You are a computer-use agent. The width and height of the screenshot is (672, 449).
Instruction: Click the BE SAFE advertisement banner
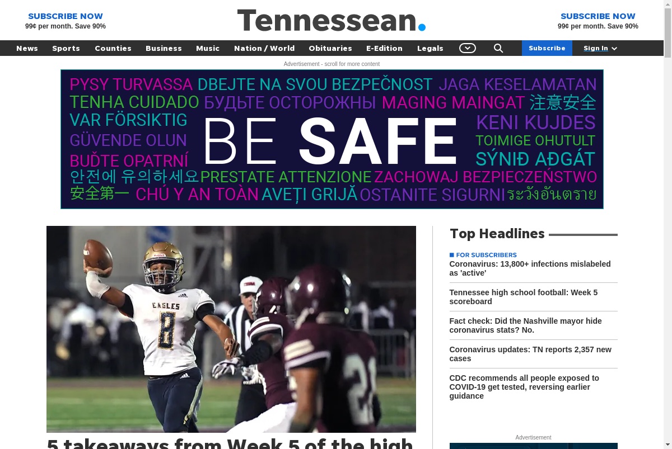click(332, 139)
